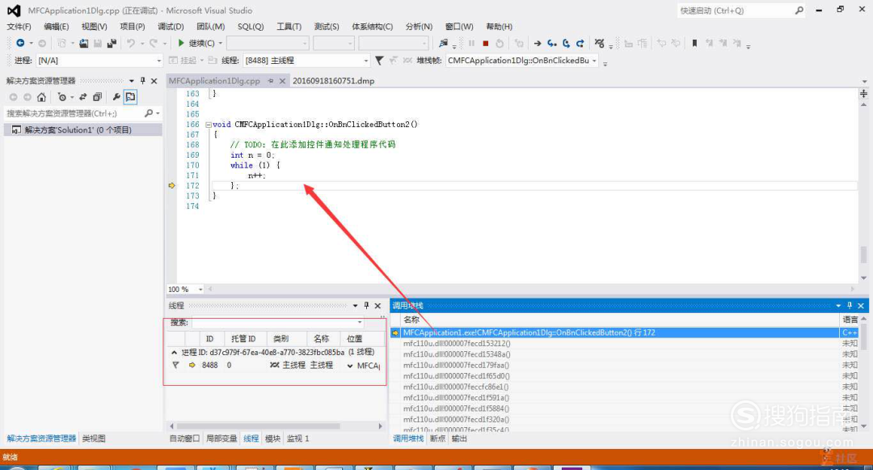This screenshot has width=873, height=470.
Task: Switch to the 监视 1 tab
Action: [297, 438]
